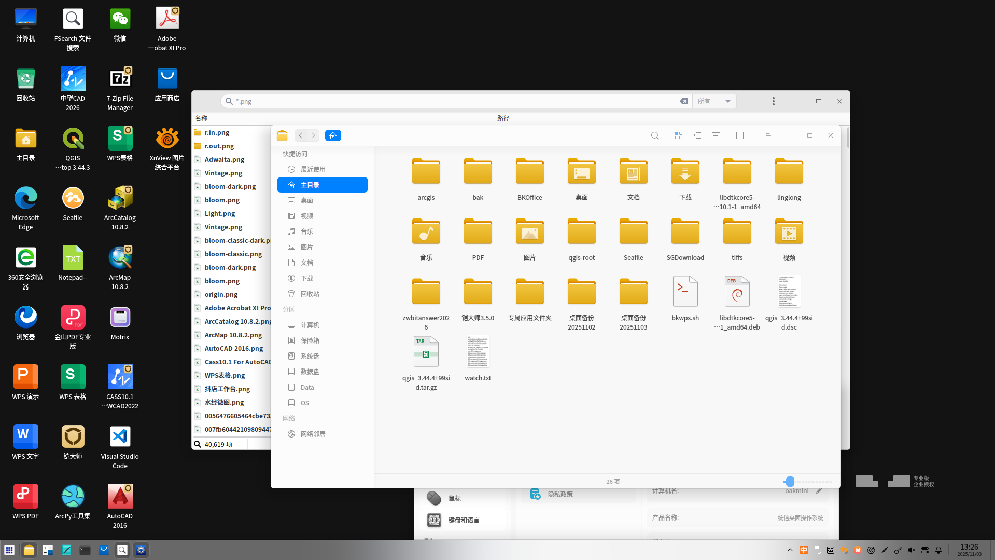
Task: Open the 所有 filter dropdown in FSearch
Action: coord(714,101)
